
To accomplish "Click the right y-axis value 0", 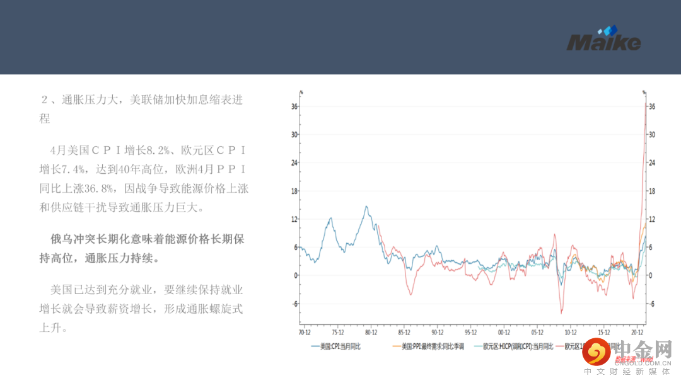I will pos(650,275).
